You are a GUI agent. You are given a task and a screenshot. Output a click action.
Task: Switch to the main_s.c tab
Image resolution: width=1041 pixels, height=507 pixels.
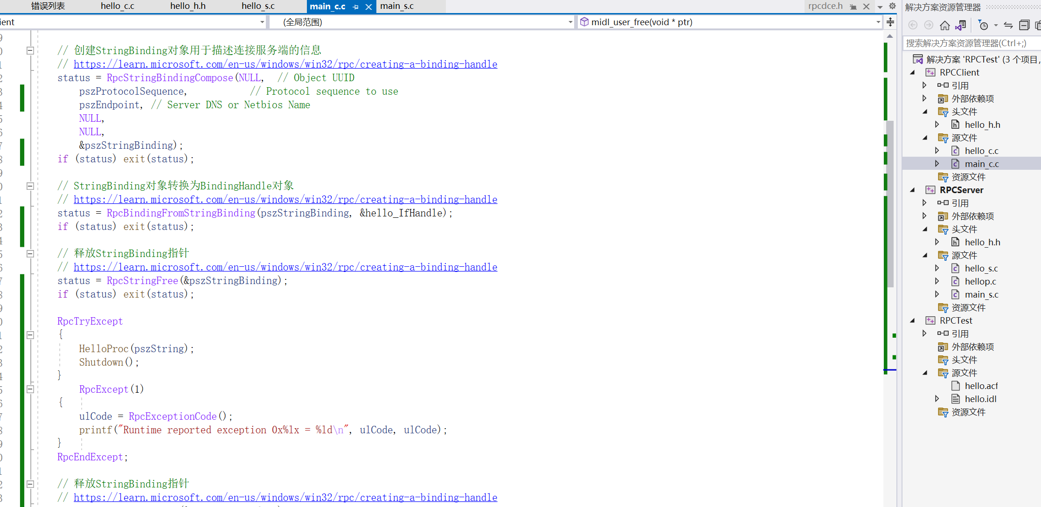coord(397,6)
